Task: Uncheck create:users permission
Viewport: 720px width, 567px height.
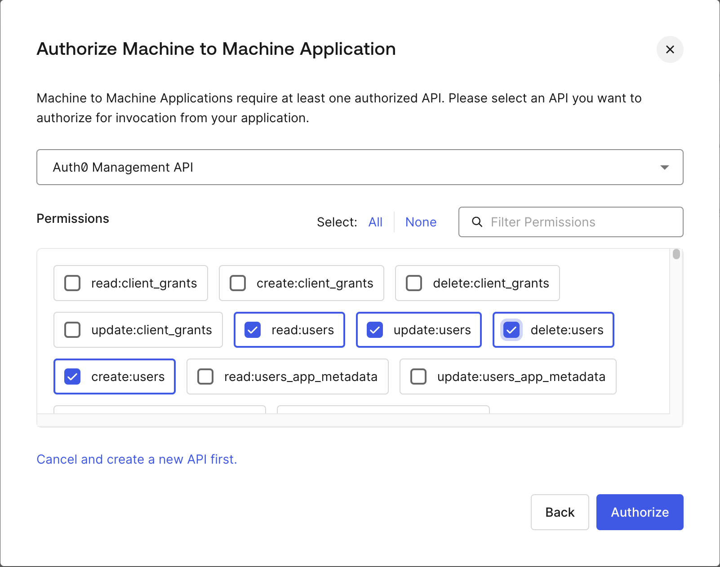Action: point(72,377)
